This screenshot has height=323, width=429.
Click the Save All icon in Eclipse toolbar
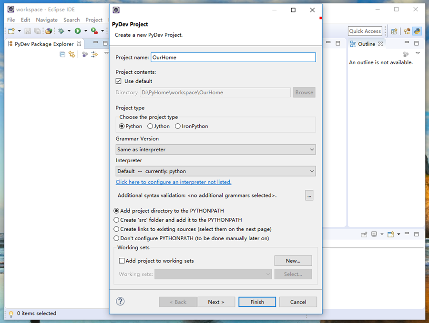[x=37, y=31]
